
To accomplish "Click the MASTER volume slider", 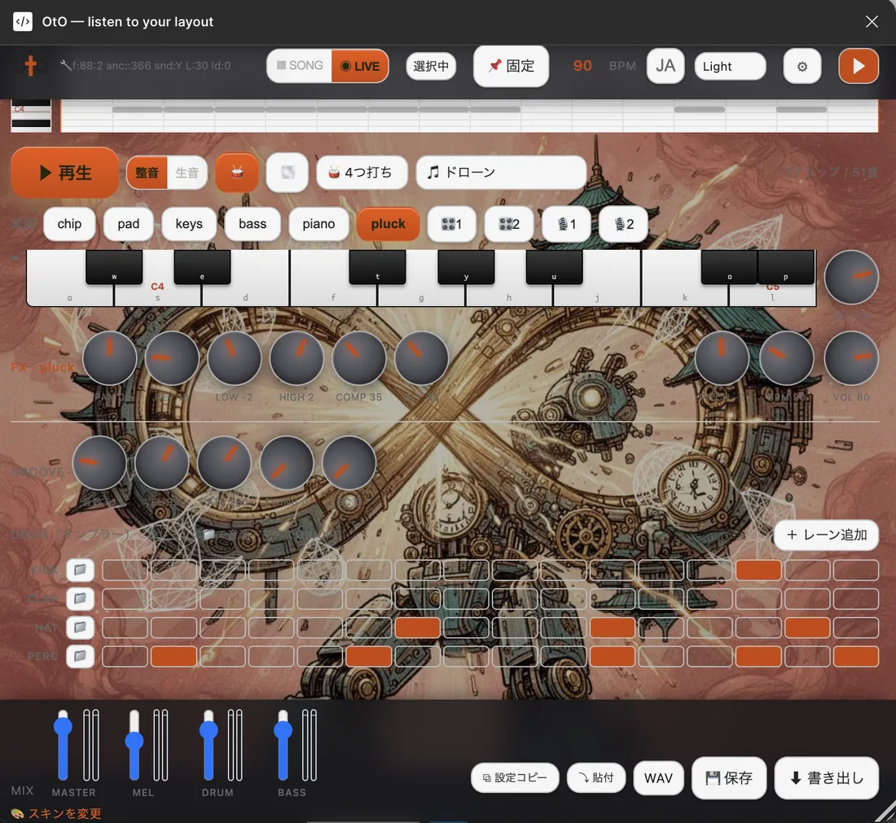I will [x=63, y=745].
